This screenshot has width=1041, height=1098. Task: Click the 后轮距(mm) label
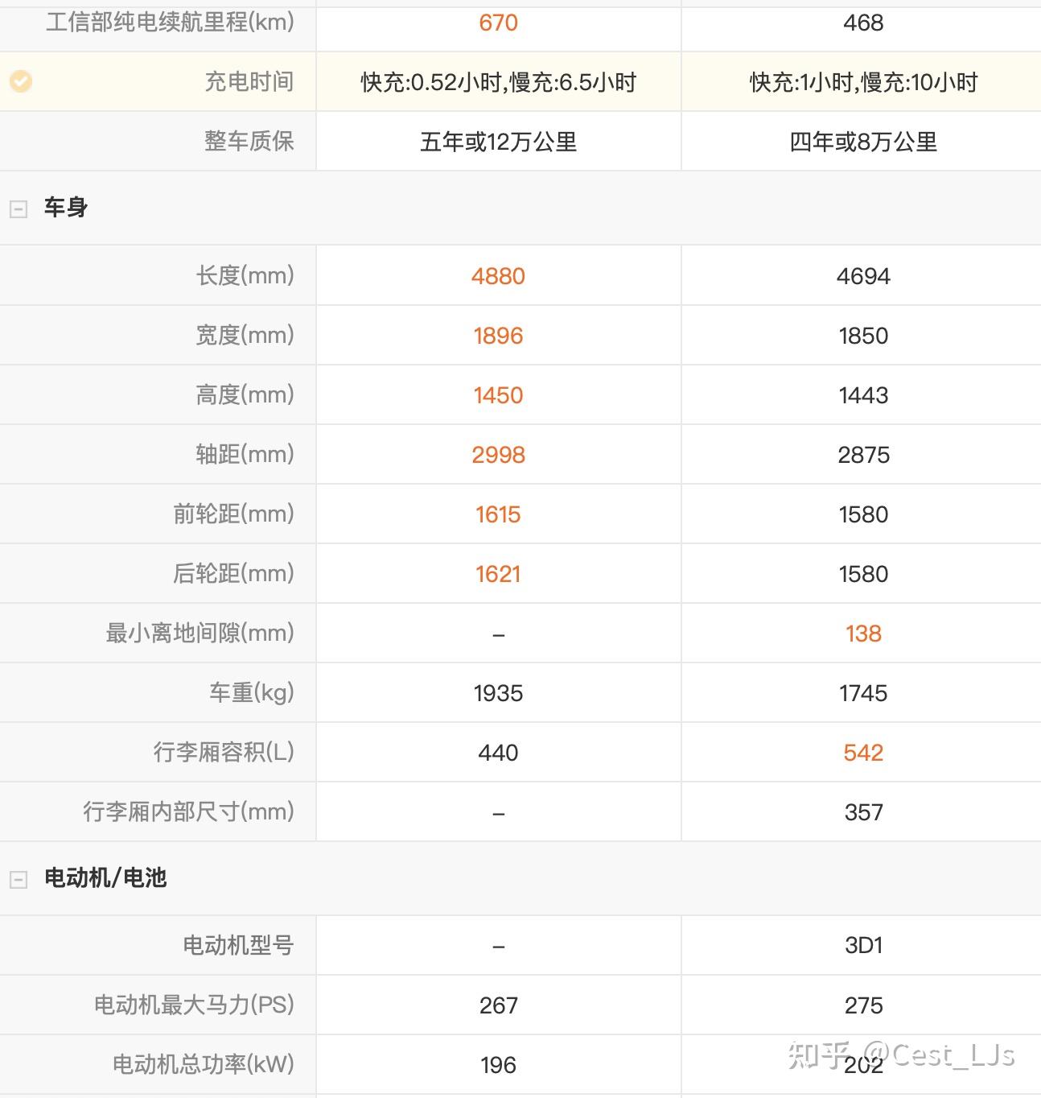(234, 573)
